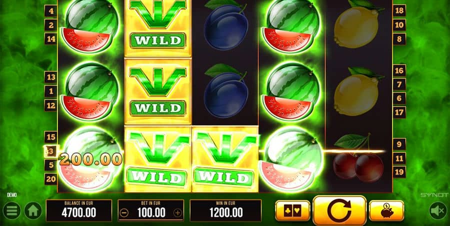Click payline number 4 indicator
This screenshot has width=450, height=226.
click(x=51, y=11)
